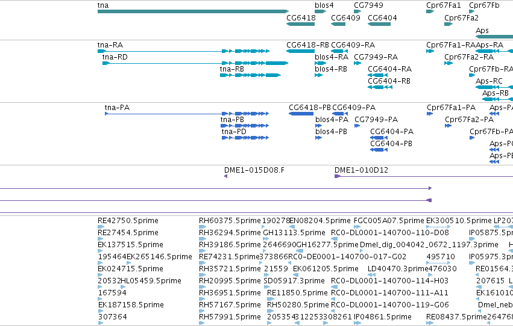Click the CG6404 gene bar
513x326 pixels.
(x=379, y=24)
